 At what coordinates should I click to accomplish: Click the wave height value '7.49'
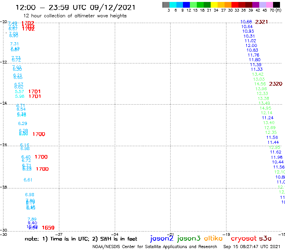pos(13,23)
